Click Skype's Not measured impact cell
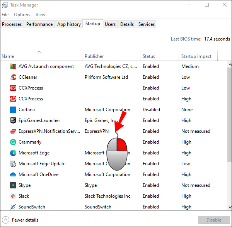The width and height of the screenshot is (232, 227). (196, 185)
